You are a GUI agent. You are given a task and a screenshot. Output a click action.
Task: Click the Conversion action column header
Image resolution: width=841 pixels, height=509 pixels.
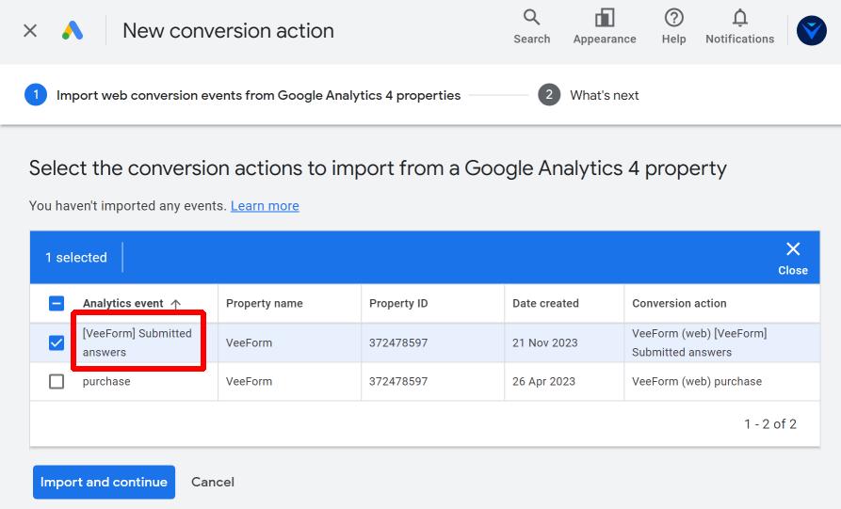click(679, 303)
